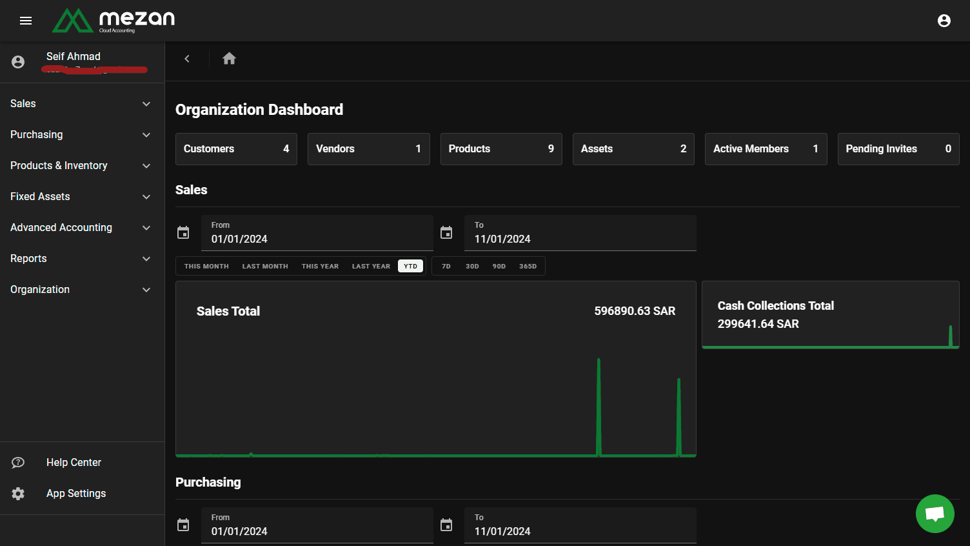Image resolution: width=970 pixels, height=546 pixels.
Task: Open the green chat support bubble
Action: tap(935, 514)
